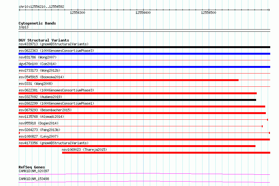
Task: Click the 10p13 band label
Action: pyautogui.click(x=24, y=27)
